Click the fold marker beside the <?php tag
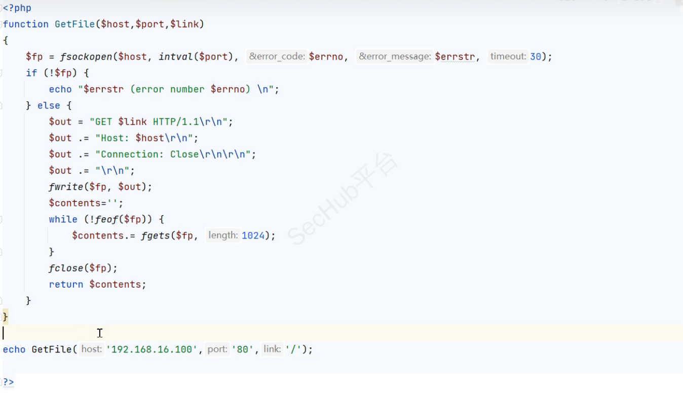Viewport: 683px width, 396px height. click(1, 8)
